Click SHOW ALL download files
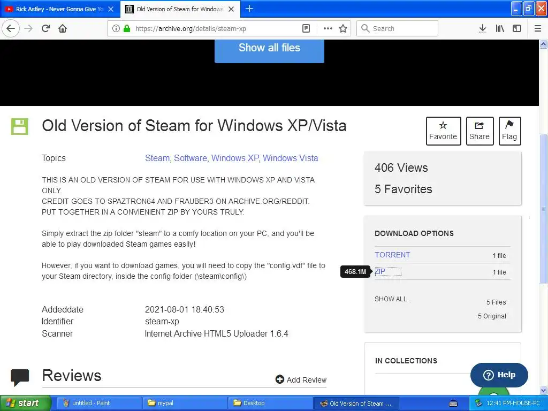This screenshot has width=548, height=411. click(391, 299)
